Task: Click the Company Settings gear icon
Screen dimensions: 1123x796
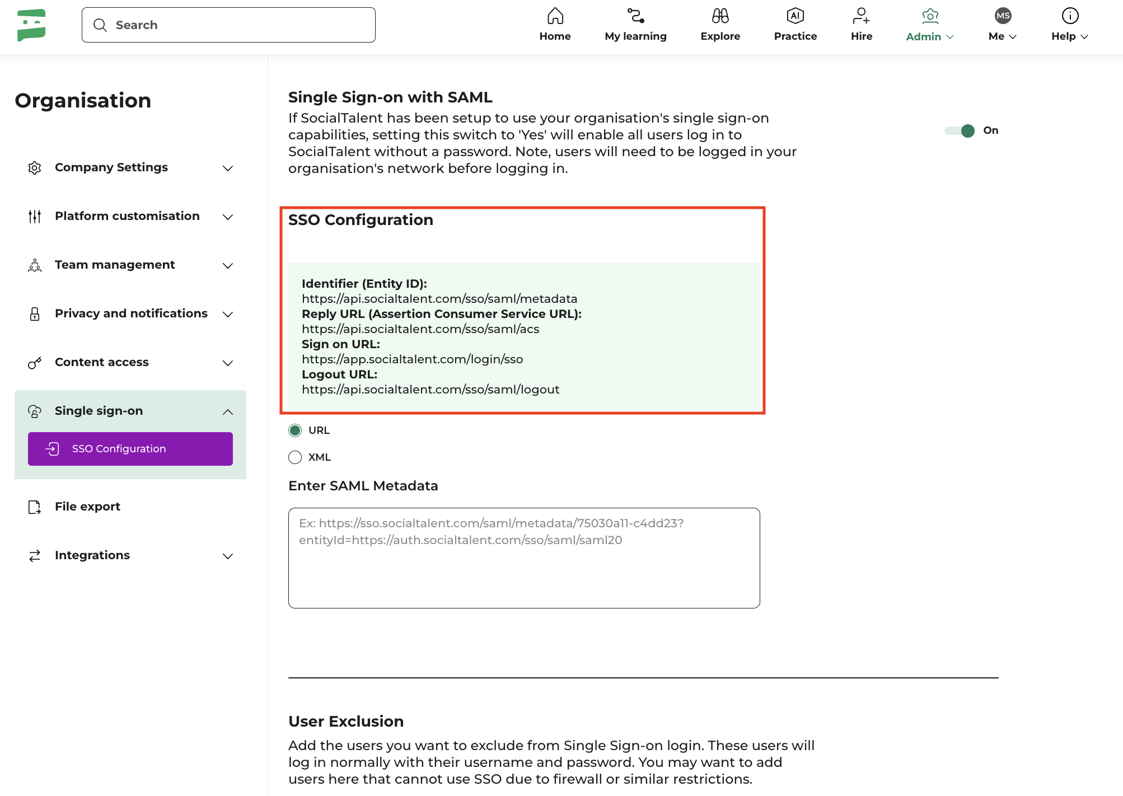Action: [35, 168]
